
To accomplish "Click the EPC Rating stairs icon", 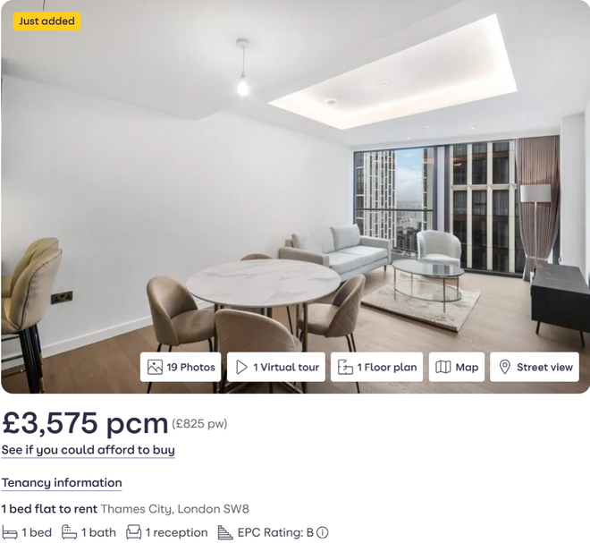I will [225, 532].
